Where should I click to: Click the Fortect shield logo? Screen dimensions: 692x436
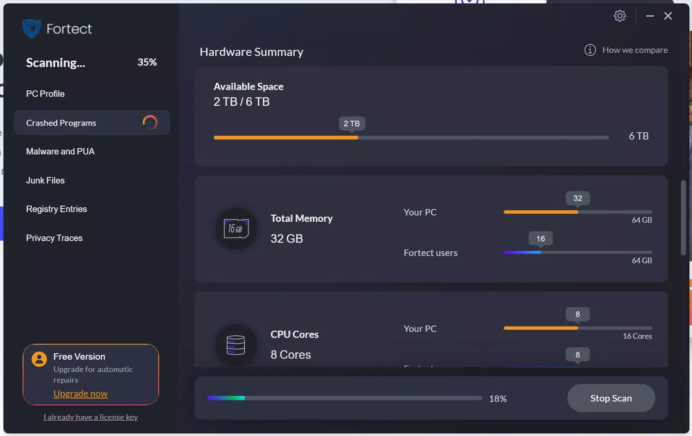pyautogui.click(x=32, y=28)
